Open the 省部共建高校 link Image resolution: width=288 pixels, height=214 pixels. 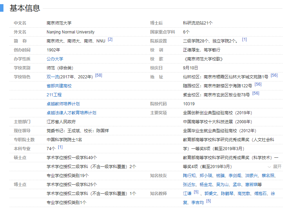(59, 86)
